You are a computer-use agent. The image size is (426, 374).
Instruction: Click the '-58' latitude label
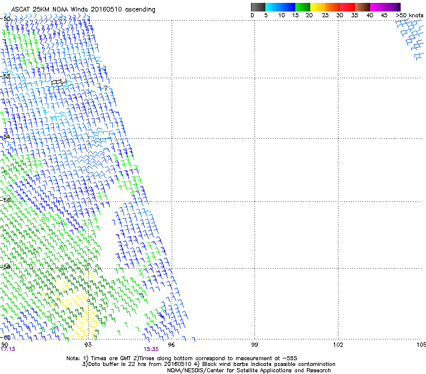tap(5, 267)
